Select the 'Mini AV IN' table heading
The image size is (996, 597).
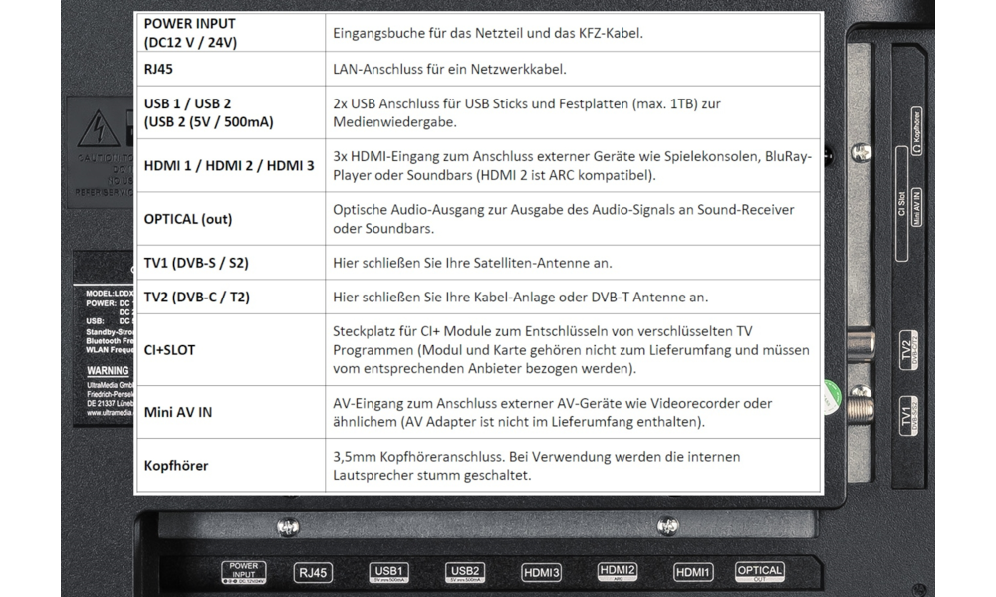click(178, 412)
